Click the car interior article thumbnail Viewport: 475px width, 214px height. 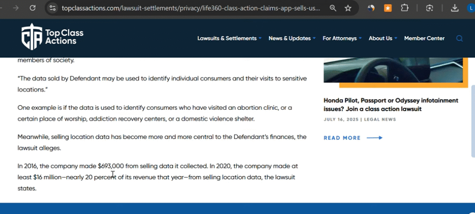[x=393, y=69]
